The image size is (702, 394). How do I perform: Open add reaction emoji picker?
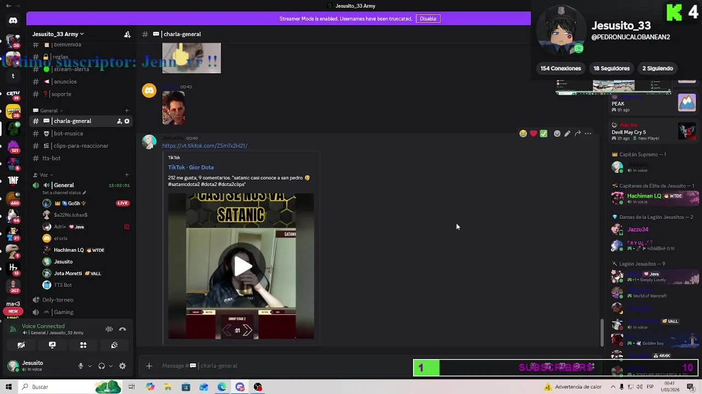click(x=557, y=134)
